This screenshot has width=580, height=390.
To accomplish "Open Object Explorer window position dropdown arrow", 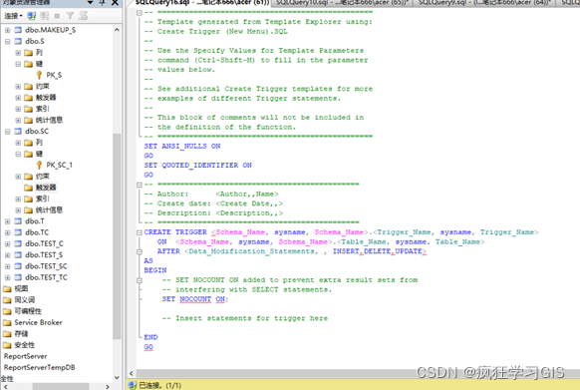I will pos(91,3).
